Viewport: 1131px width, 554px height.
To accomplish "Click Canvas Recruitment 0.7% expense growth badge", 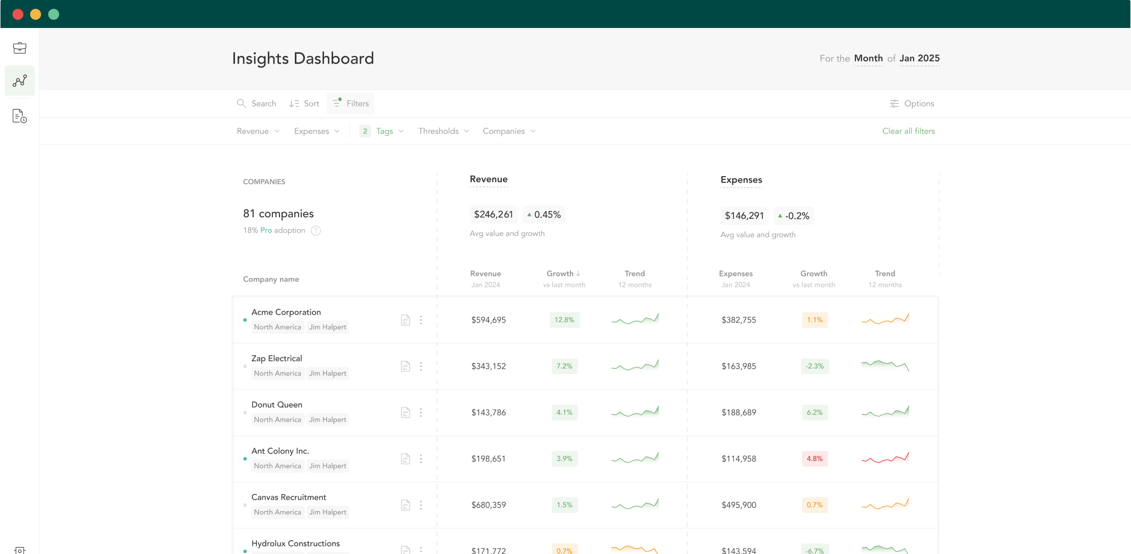I will [815, 505].
